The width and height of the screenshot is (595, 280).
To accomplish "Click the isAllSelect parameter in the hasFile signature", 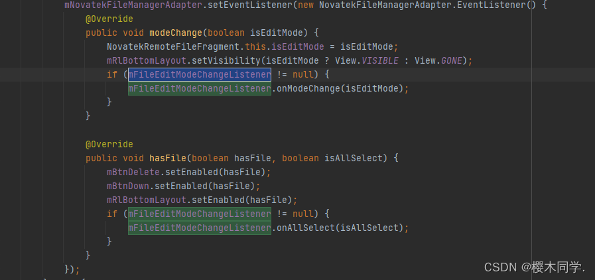I will pos(353,158).
